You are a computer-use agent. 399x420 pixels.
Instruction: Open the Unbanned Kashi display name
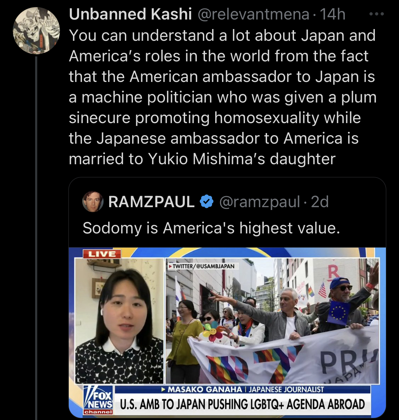pyautogui.click(x=131, y=14)
